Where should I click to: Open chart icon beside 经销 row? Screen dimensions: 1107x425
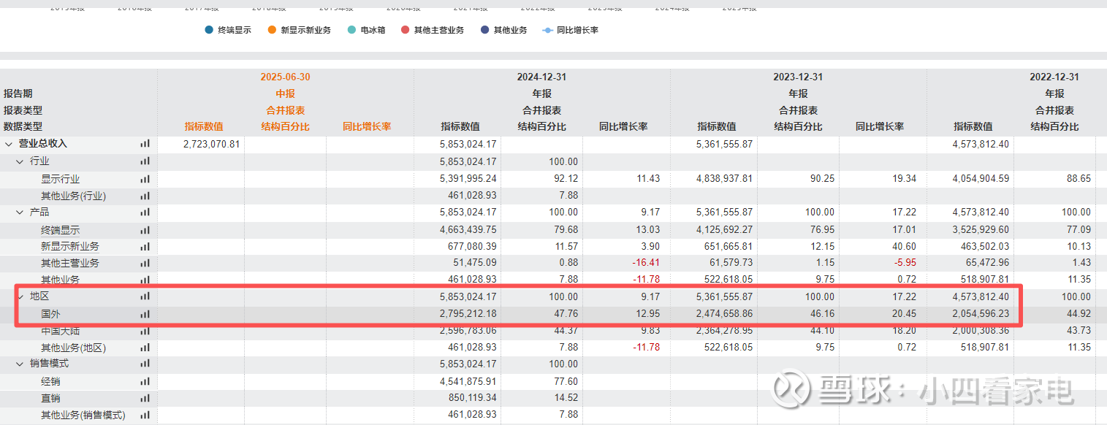point(145,381)
